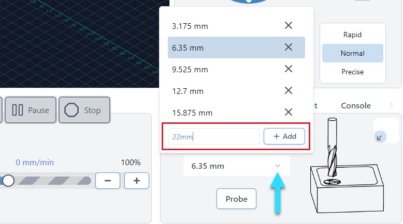Click Add to save custom diameter
Image resolution: width=403 pixels, height=224 pixels.
tap(284, 136)
